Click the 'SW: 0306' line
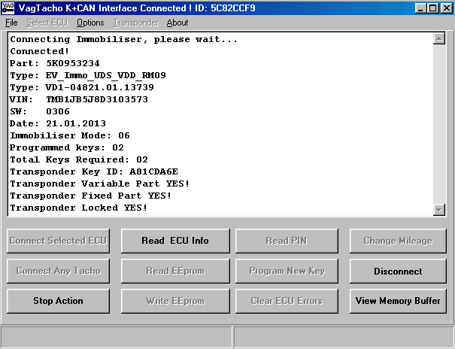The image size is (455, 349). [x=40, y=111]
